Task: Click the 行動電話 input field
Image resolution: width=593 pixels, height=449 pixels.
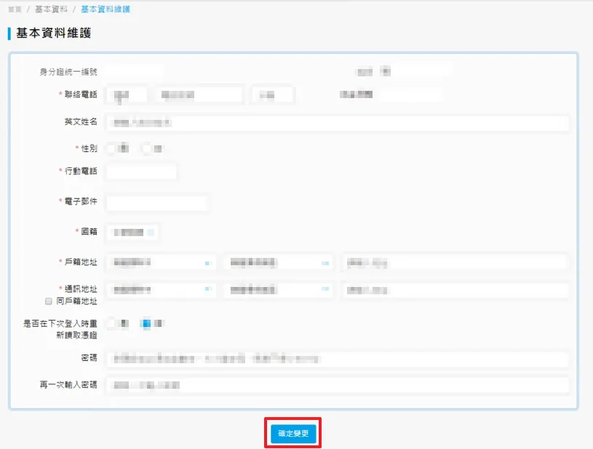Action: tap(141, 171)
